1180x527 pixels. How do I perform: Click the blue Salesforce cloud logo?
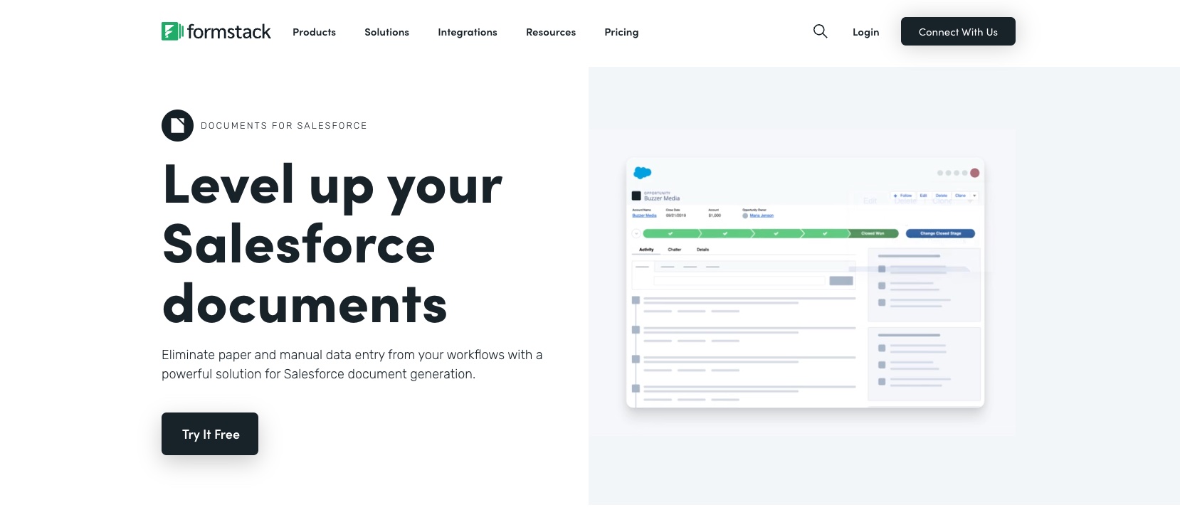pos(642,173)
